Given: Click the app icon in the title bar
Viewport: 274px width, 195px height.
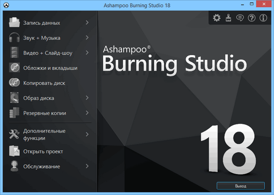Looking at the screenshot, I should pos(5,6).
